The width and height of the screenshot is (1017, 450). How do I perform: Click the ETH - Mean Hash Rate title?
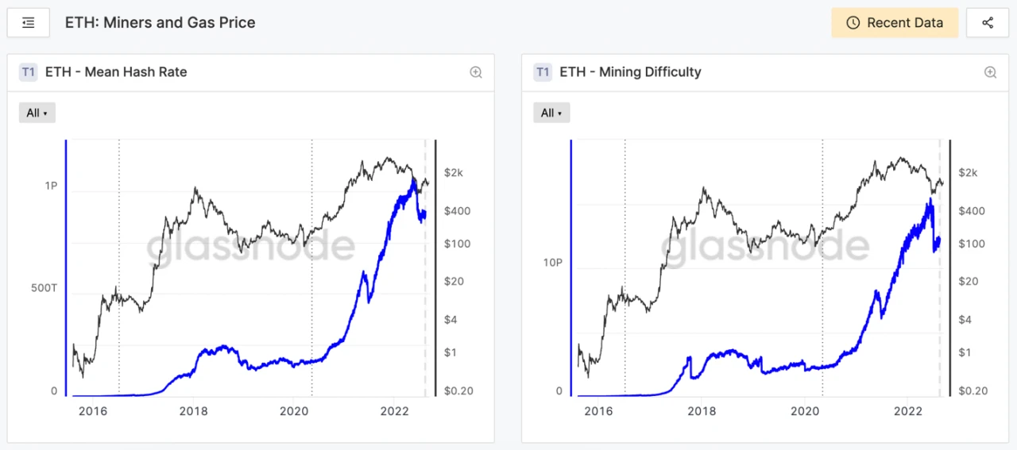[x=116, y=72]
